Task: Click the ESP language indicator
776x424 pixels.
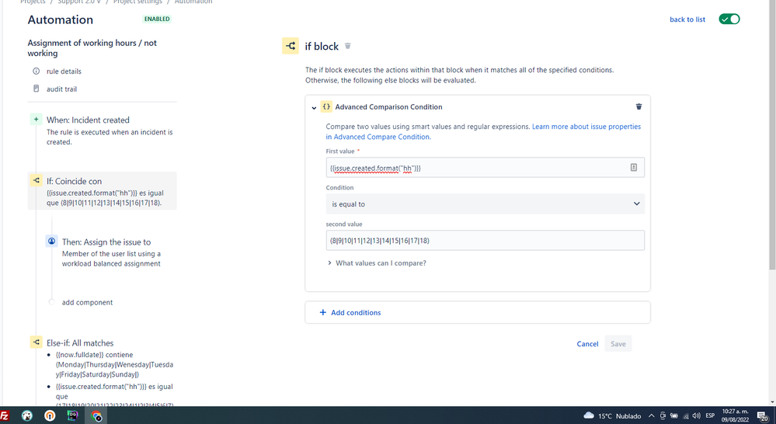Action: pos(710,415)
